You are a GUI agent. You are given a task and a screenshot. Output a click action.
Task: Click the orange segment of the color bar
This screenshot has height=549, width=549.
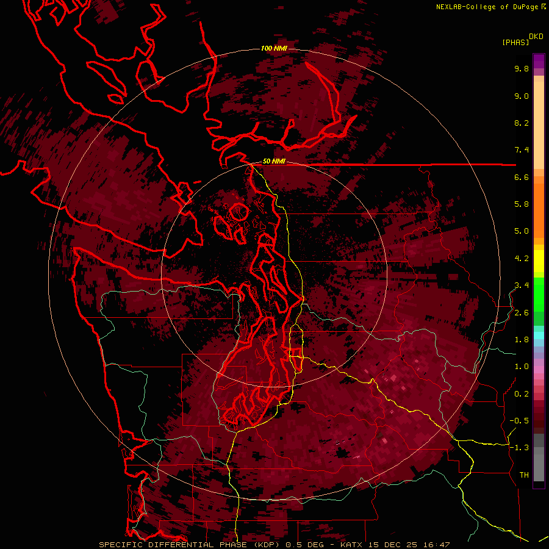539,210
